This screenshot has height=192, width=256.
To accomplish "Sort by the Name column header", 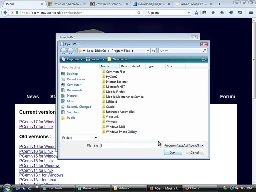I will tap(109, 66).
